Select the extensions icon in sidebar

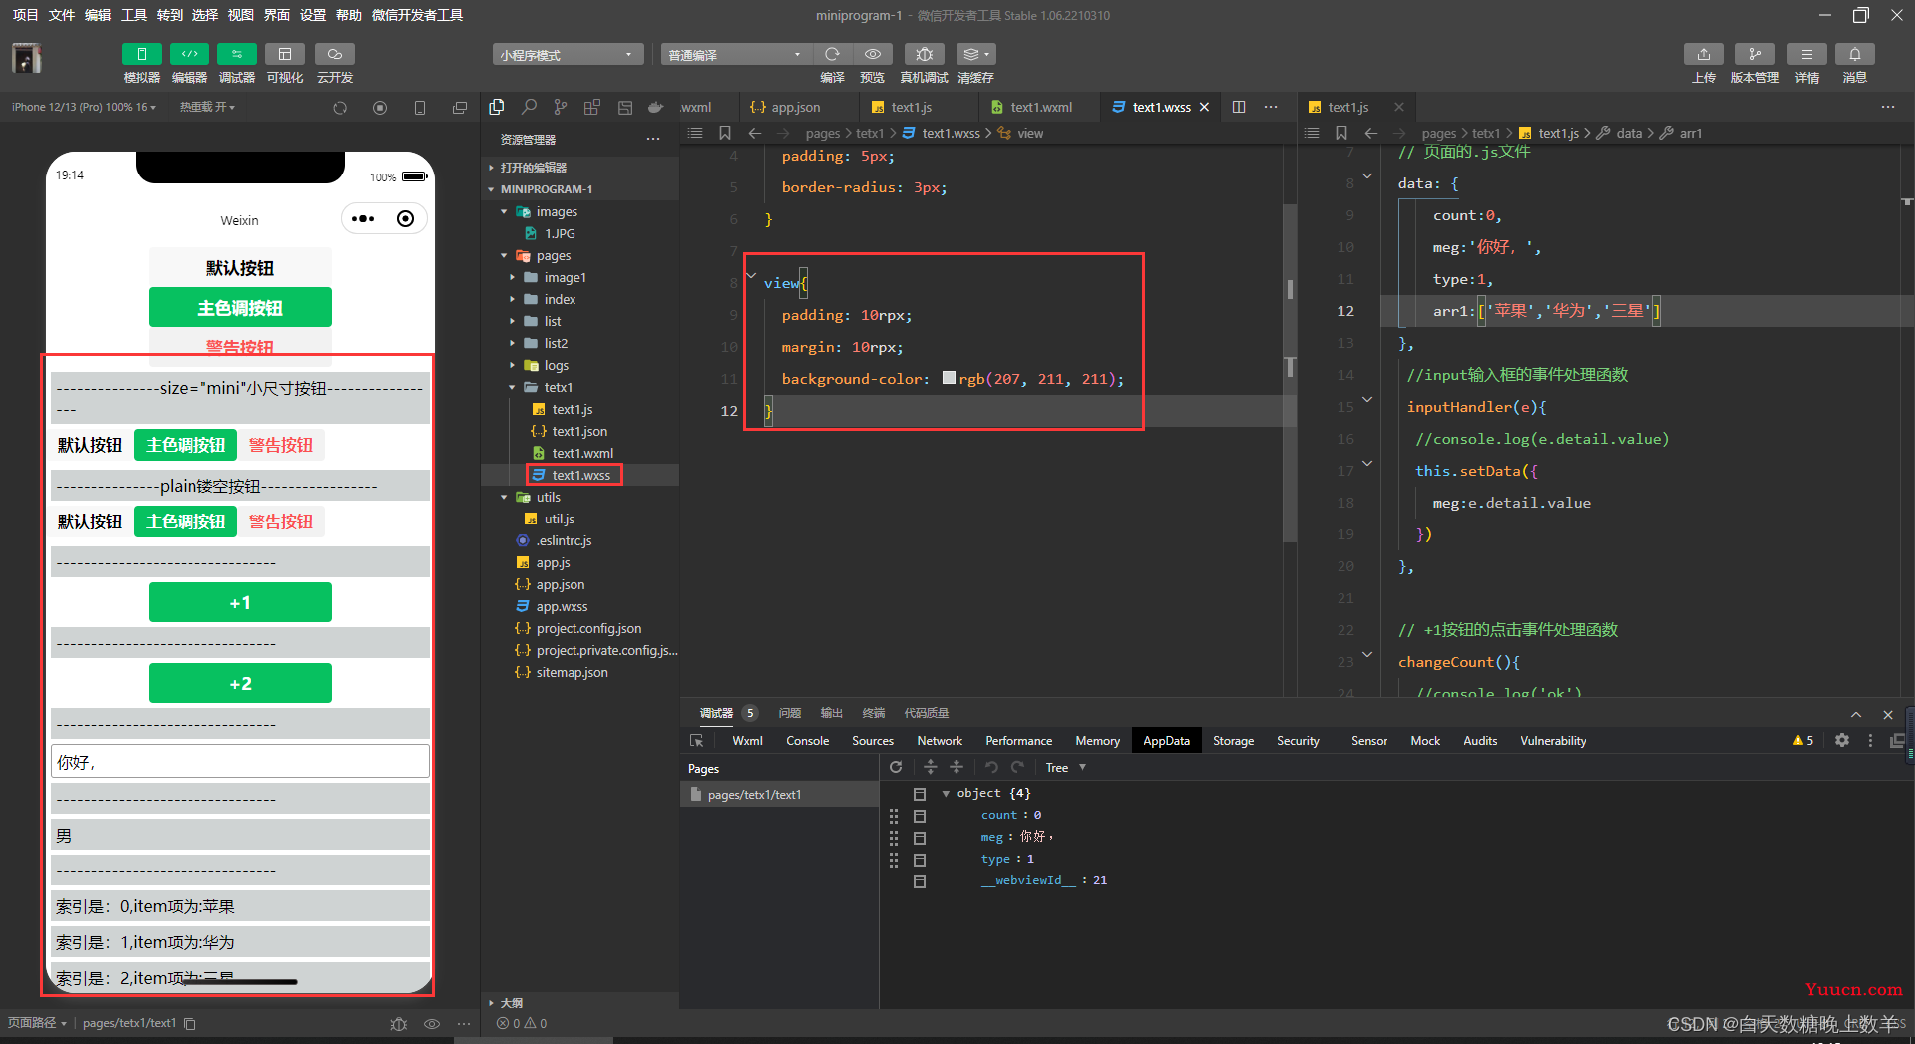pos(592,107)
